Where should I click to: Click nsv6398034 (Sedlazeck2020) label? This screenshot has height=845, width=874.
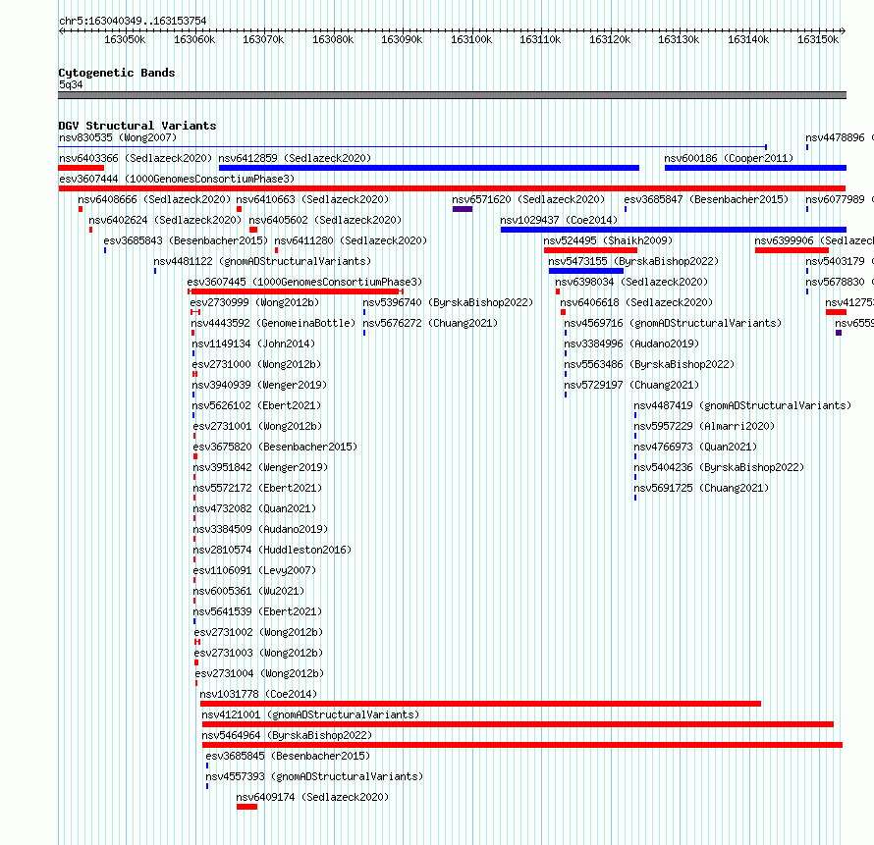[x=631, y=282]
